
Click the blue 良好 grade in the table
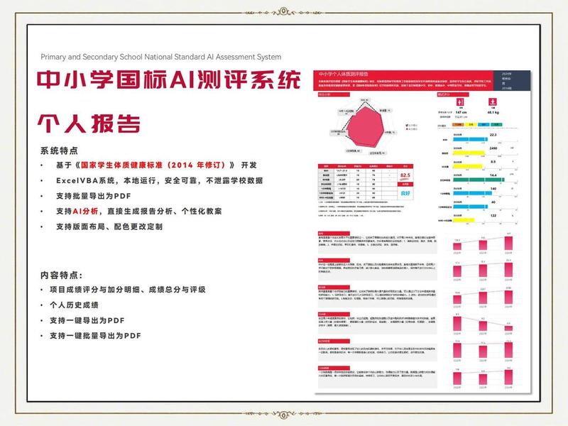click(405, 193)
